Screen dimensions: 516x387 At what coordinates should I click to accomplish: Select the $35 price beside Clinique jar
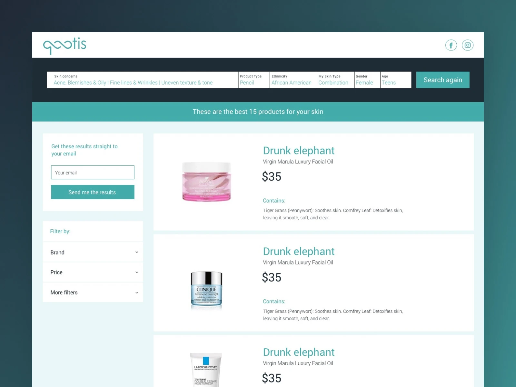pos(272,277)
